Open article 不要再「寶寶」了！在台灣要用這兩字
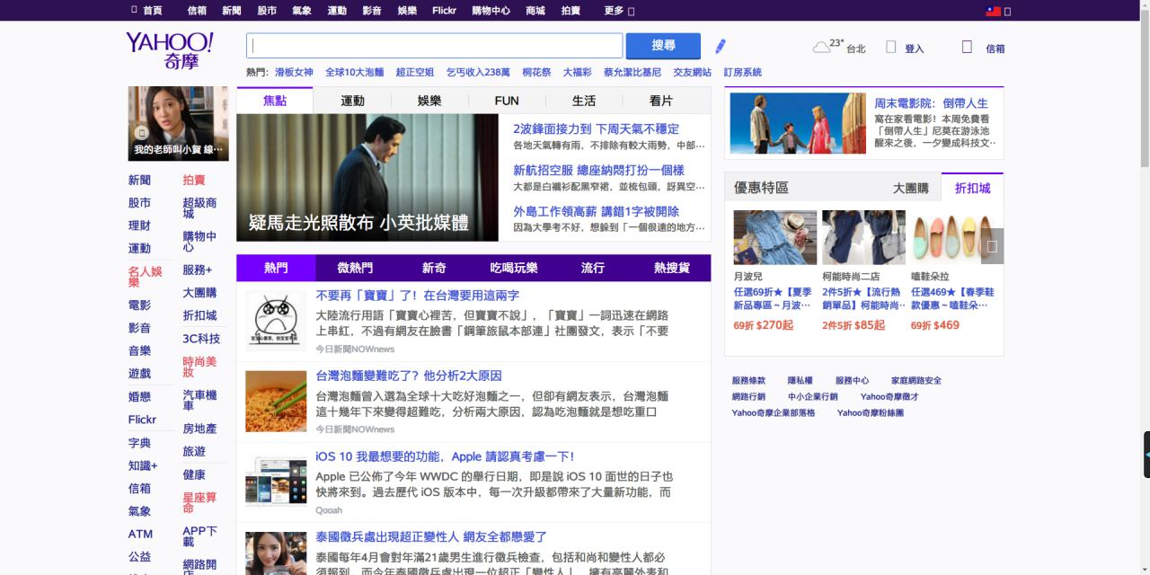 coord(417,295)
